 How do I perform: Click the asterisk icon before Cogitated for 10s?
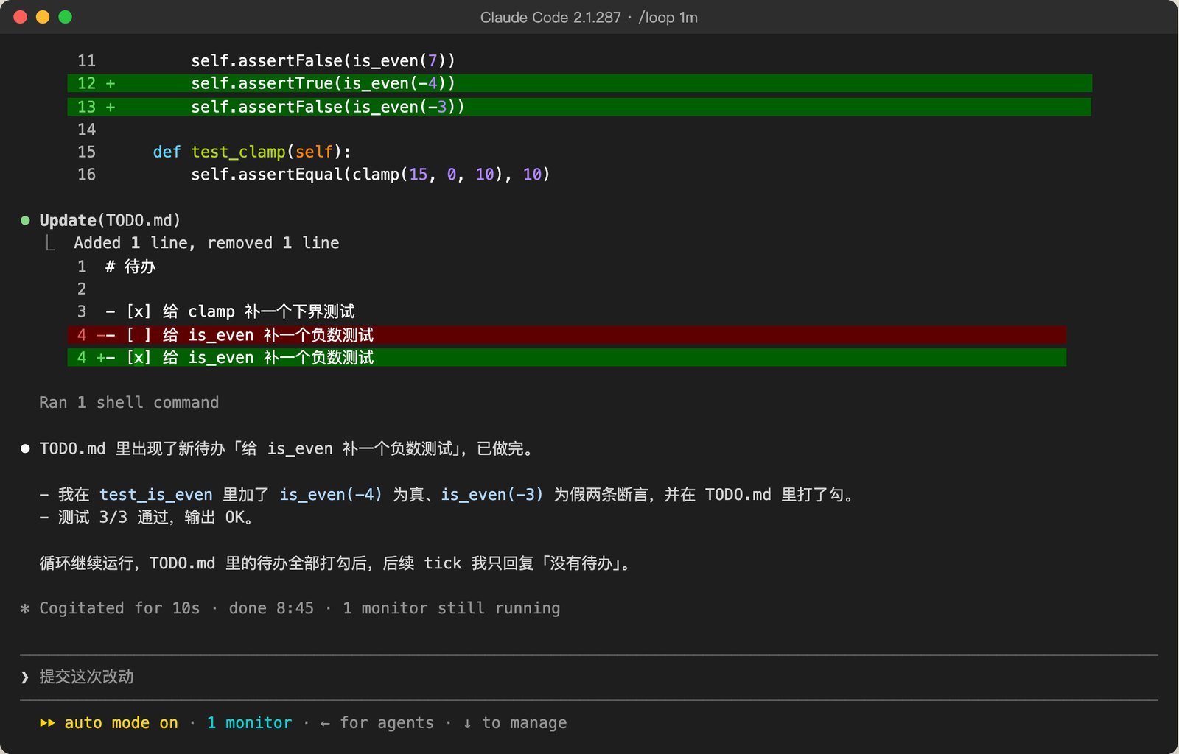tap(25, 608)
